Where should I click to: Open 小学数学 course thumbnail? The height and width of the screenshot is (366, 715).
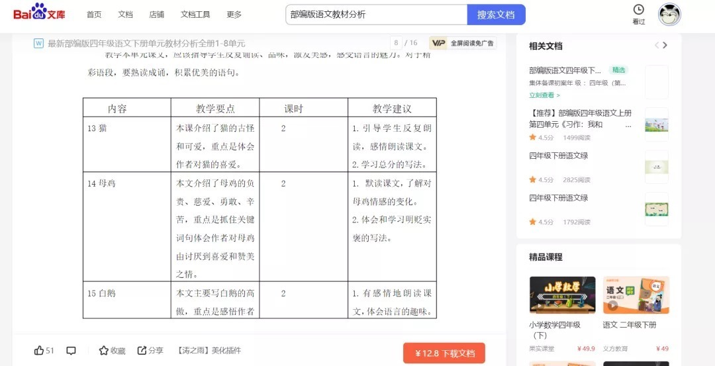click(562, 295)
